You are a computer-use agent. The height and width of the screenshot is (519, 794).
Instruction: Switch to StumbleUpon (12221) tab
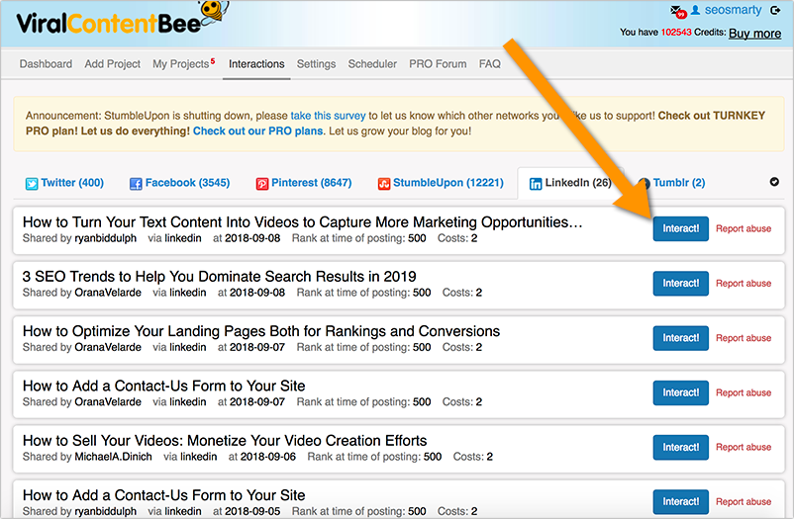coord(441,183)
